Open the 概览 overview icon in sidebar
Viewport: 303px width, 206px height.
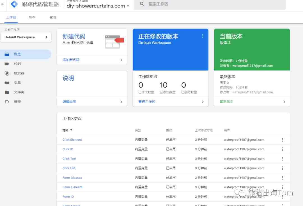[x=7, y=54]
